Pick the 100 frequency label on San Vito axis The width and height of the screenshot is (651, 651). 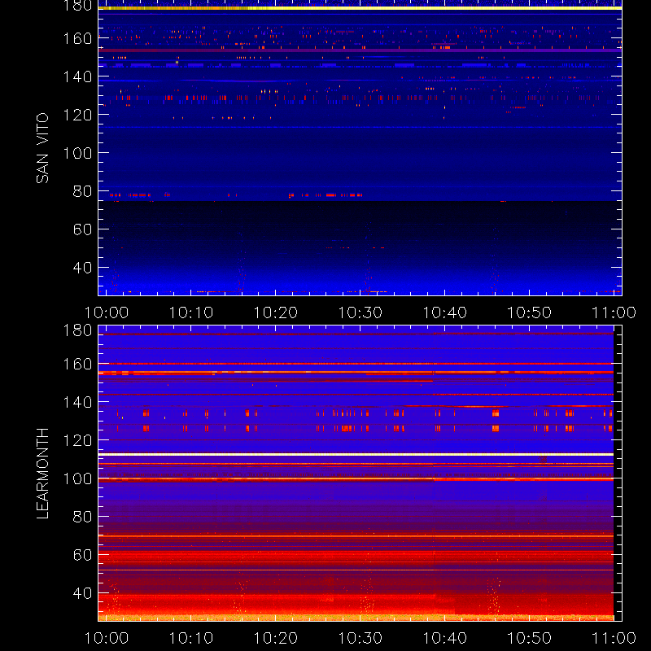point(77,153)
